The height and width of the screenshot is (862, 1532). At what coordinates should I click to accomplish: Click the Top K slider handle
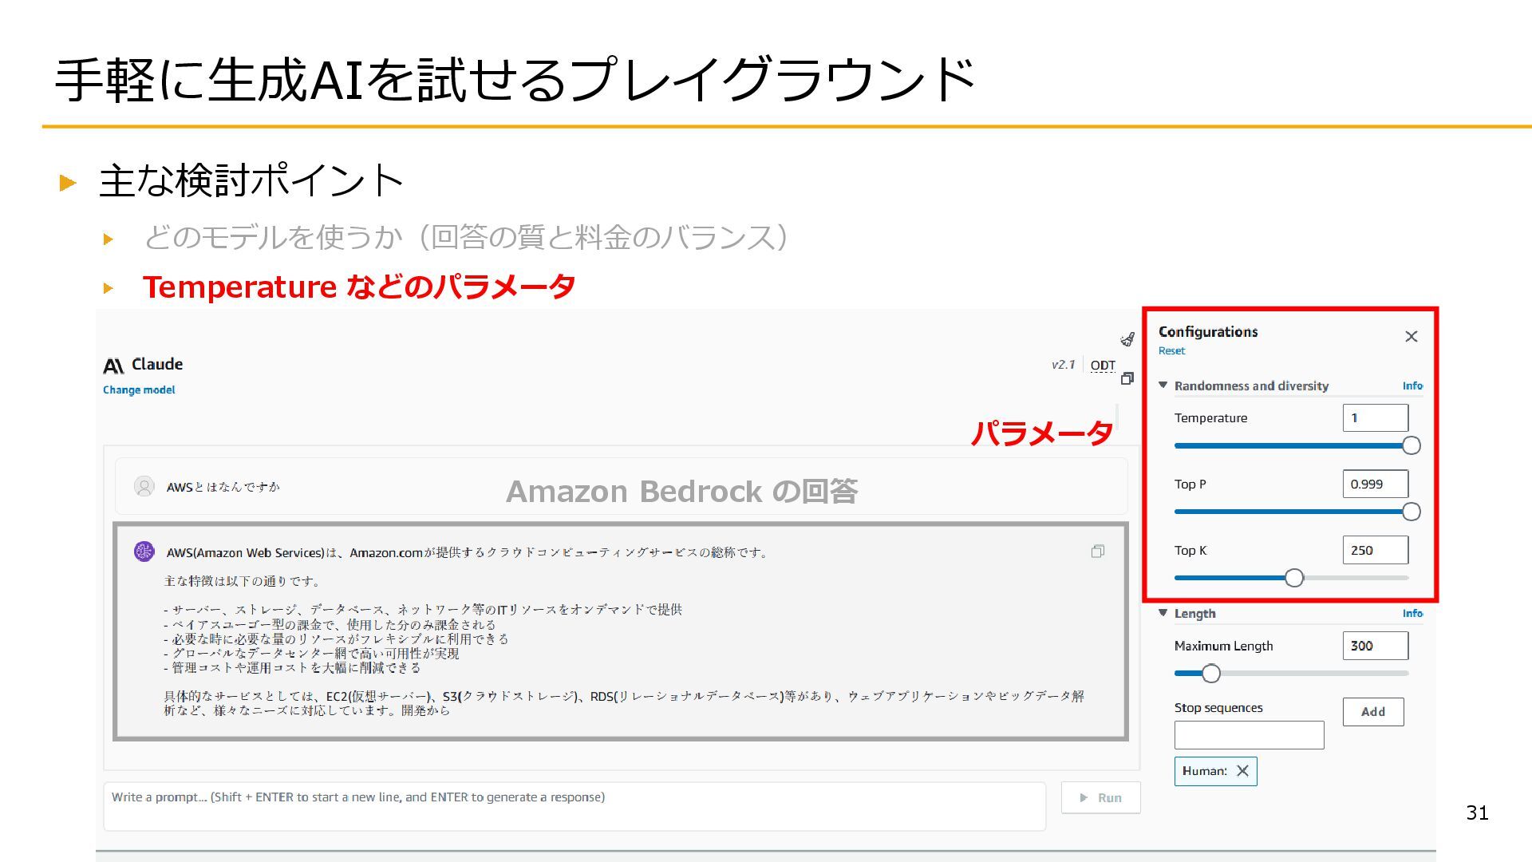(1293, 578)
